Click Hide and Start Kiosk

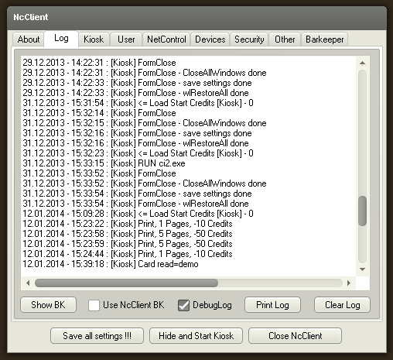196,336
